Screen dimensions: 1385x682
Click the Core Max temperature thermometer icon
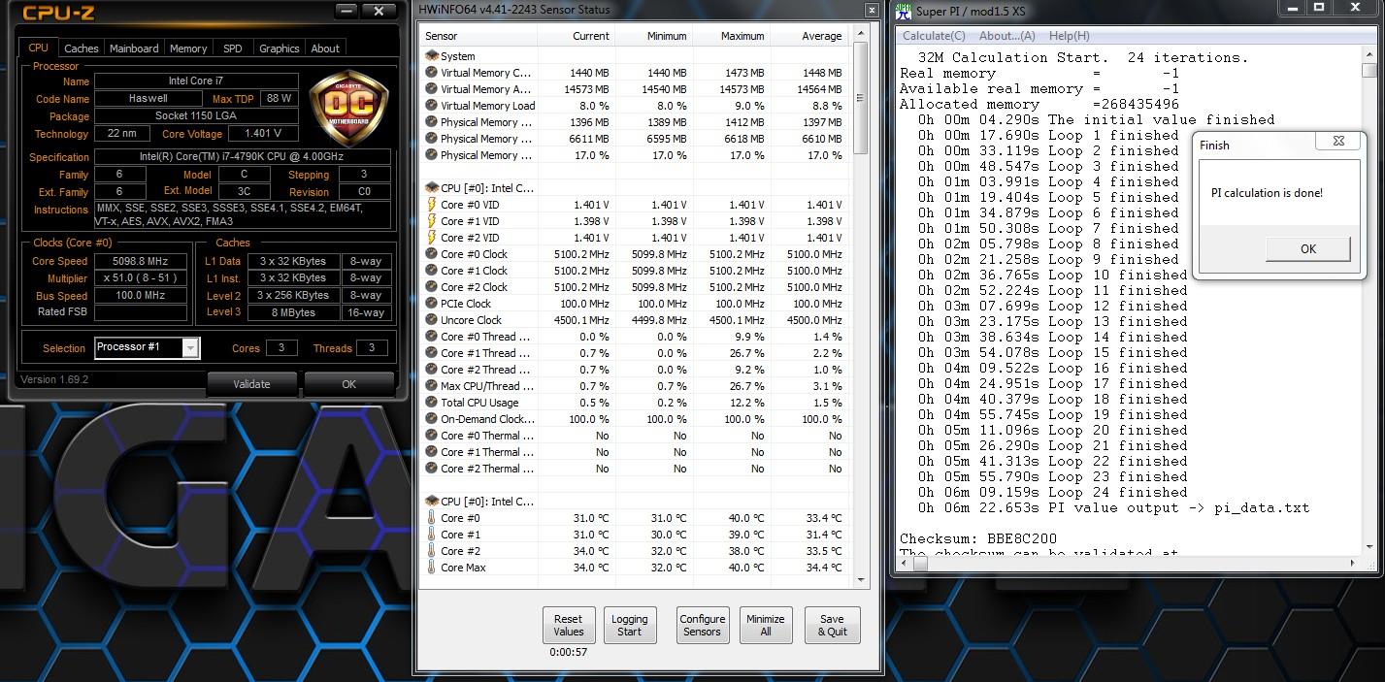pyautogui.click(x=432, y=568)
